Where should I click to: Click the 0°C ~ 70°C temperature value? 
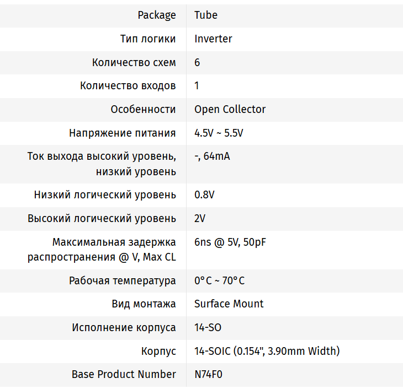pyautogui.click(x=219, y=281)
